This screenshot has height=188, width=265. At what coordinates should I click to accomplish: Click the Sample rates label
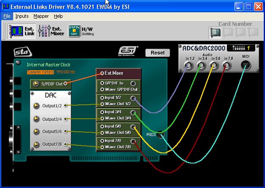(41, 72)
